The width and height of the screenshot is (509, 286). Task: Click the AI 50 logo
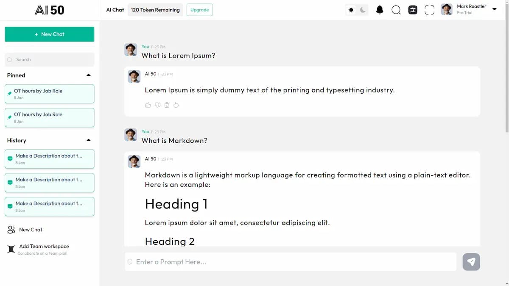point(50,10)
